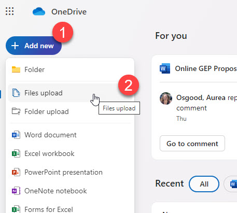
Task: Click the Osgood, Aurea comment notification text
Action: click(x=206, y=103)
